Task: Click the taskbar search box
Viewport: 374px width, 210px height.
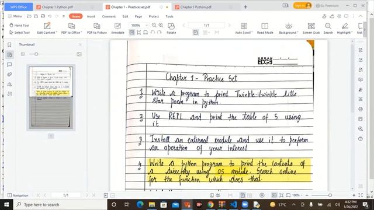Action: [x=60, y=205]
